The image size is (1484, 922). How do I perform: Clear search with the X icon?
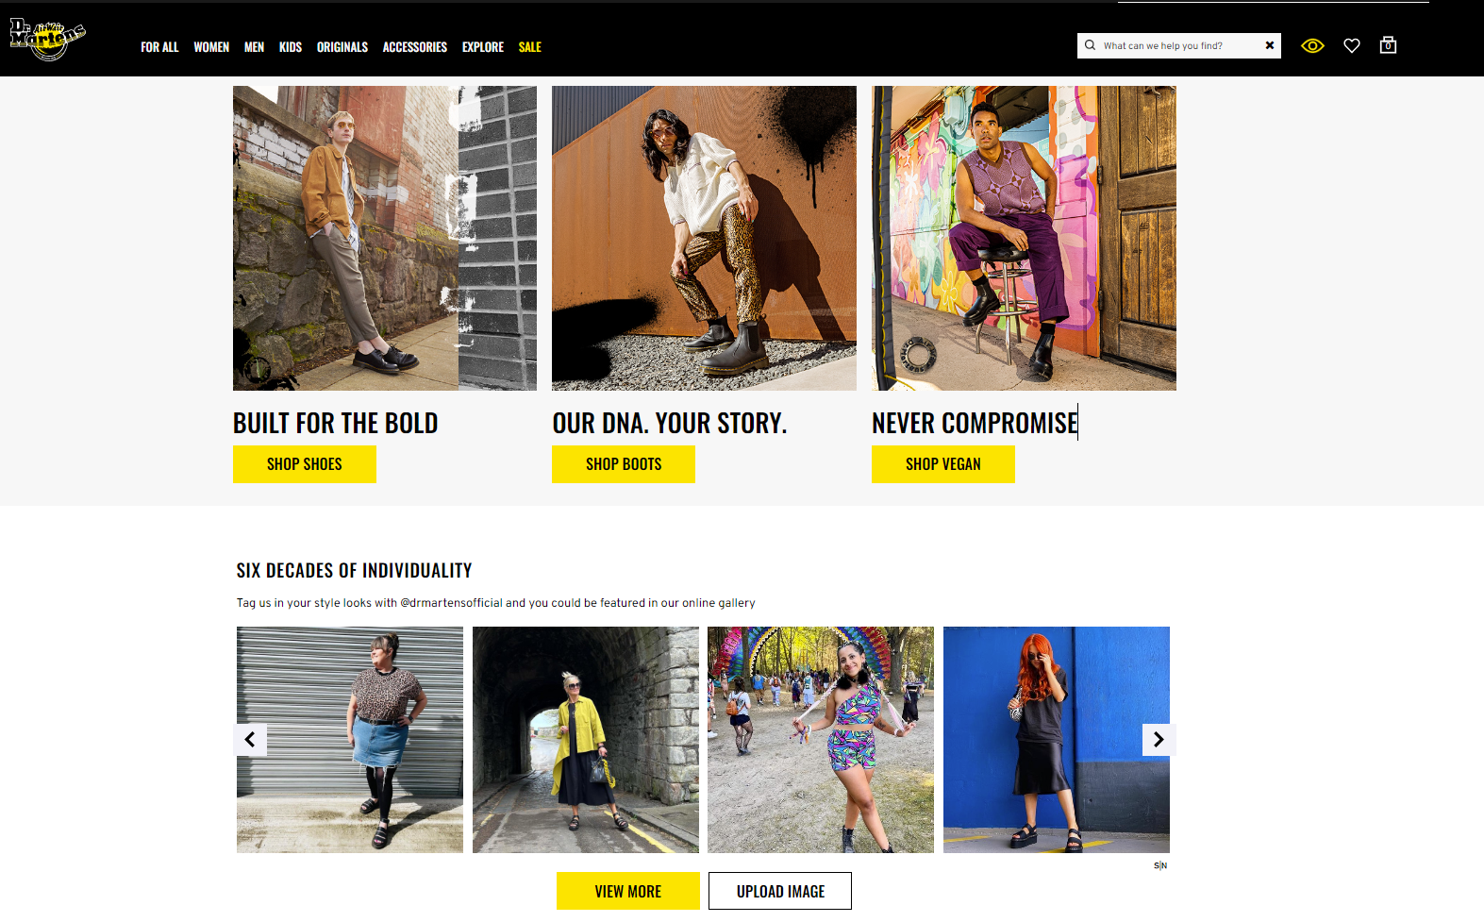1270,45
